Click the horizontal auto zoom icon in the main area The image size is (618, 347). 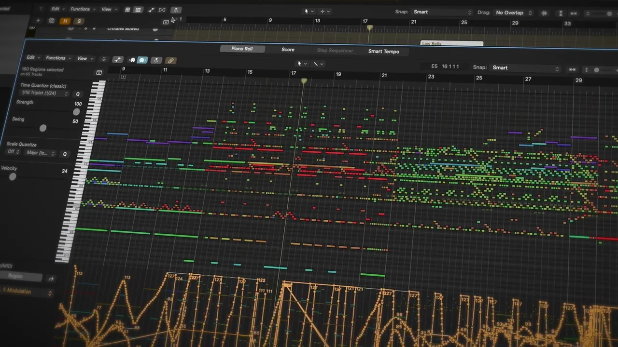tap(574, 13)
